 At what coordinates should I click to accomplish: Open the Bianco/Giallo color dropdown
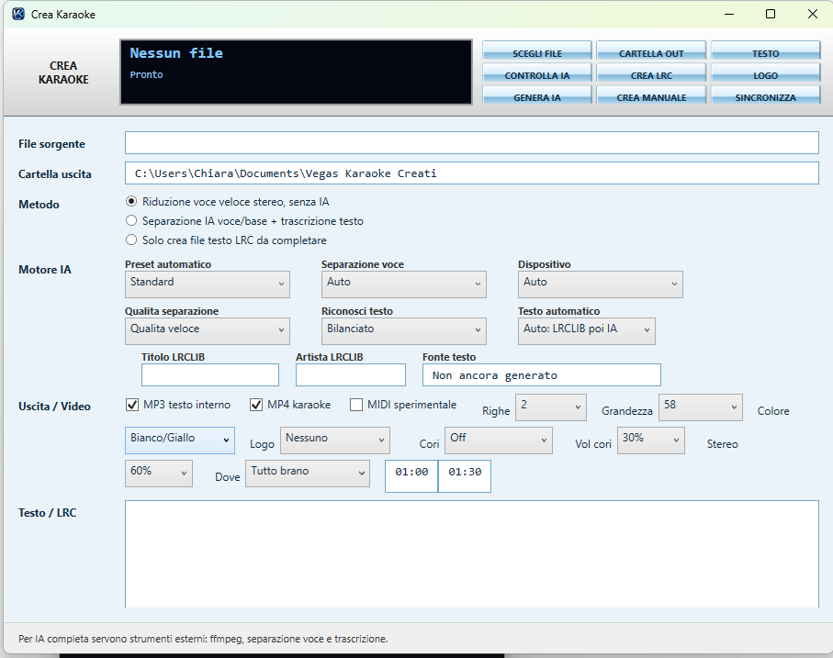click(180, 441)
